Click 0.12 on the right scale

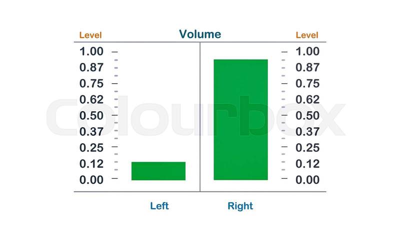coord(307,164)
